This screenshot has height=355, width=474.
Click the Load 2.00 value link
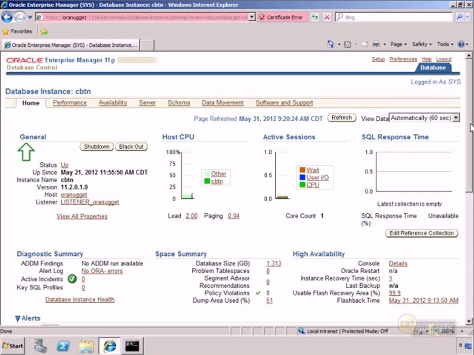[x=192, y=216]
